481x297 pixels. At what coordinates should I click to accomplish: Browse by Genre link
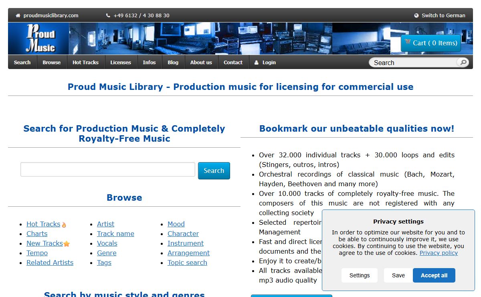tap(107, 253)
